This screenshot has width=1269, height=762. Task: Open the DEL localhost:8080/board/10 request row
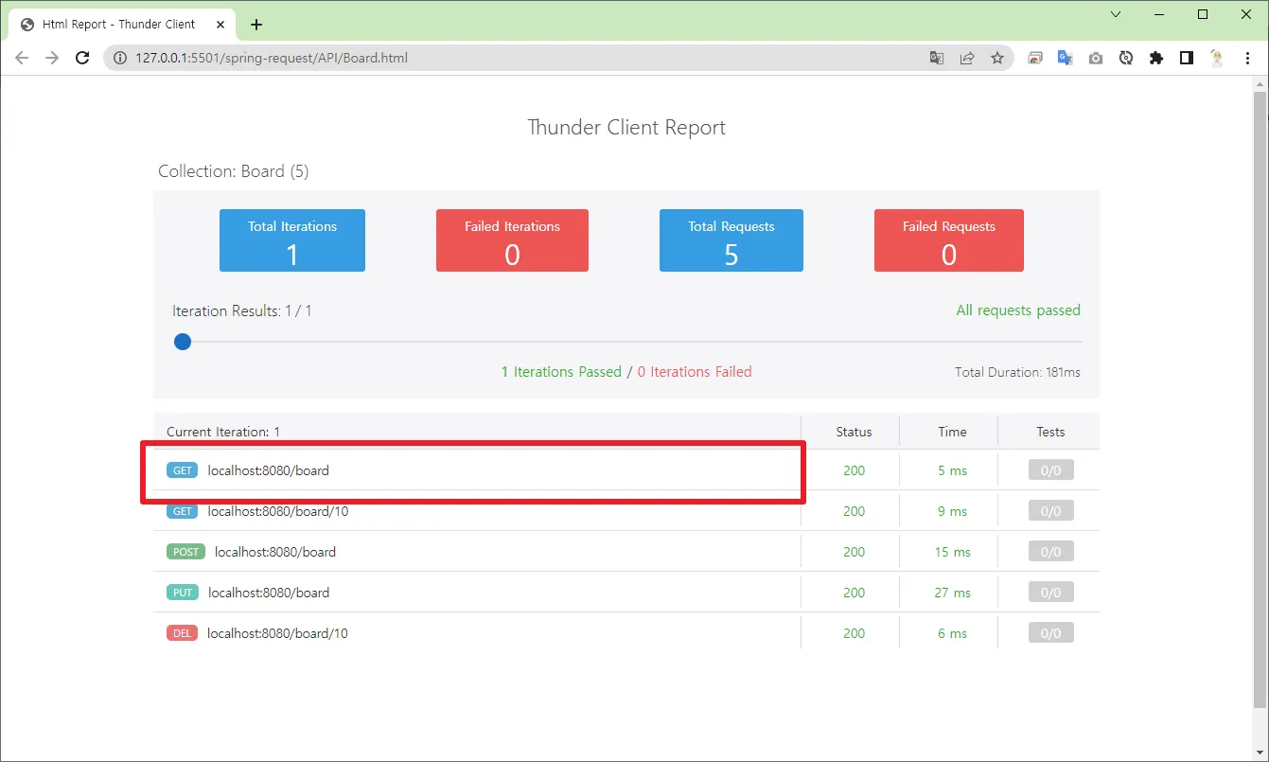626,633
